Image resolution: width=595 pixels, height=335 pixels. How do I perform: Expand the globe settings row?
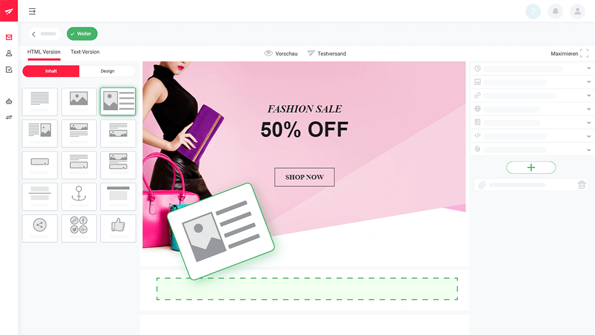(531, 109)
